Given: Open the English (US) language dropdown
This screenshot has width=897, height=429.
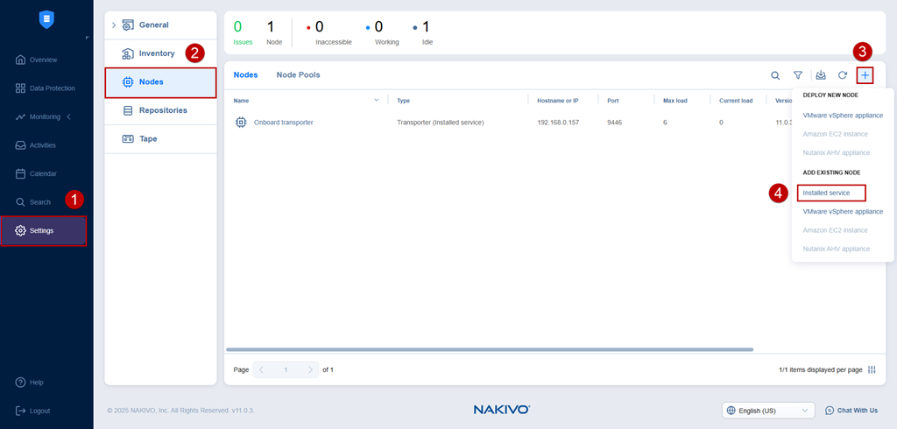Looking at the screenshot, I should click(x=768, y=410).
